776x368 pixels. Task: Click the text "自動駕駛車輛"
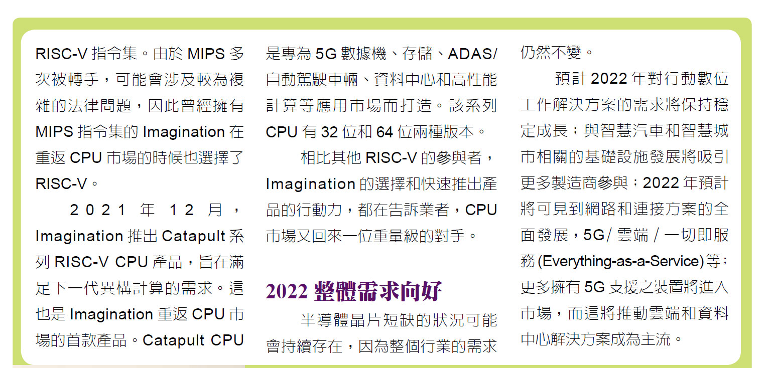309,80
